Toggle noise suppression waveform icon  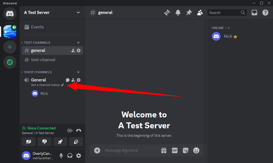click(x=70, y=131)
